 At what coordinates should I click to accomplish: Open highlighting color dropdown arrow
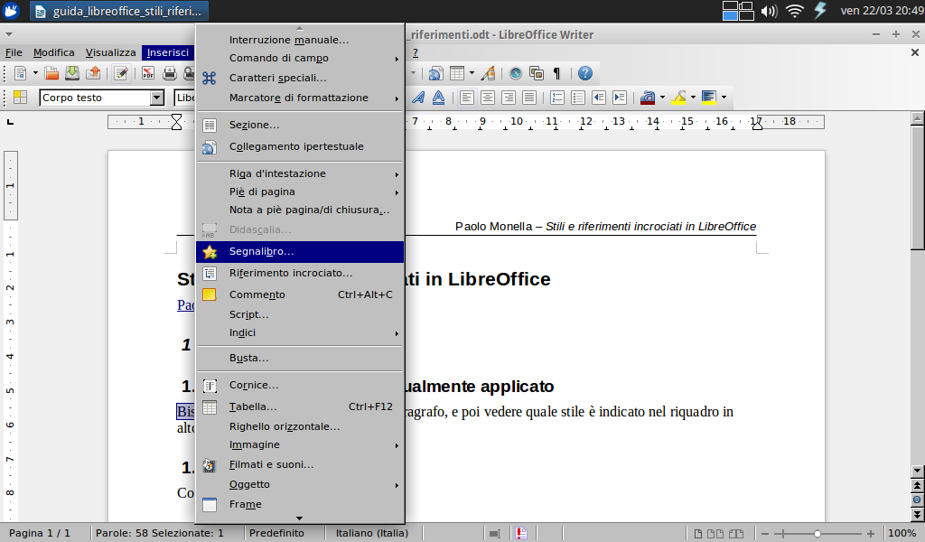693,98
